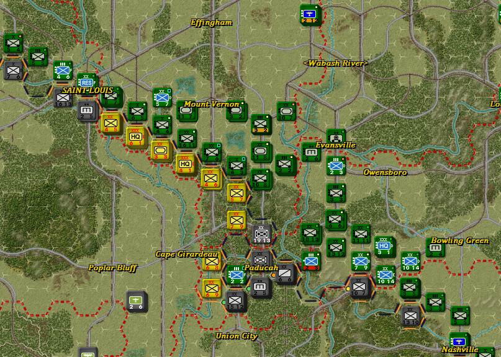Click the blue HQ unit 3-1 near Bowling Green
Image resolution: width=501 pixels, height=357 pixels.
coord(384,246)
